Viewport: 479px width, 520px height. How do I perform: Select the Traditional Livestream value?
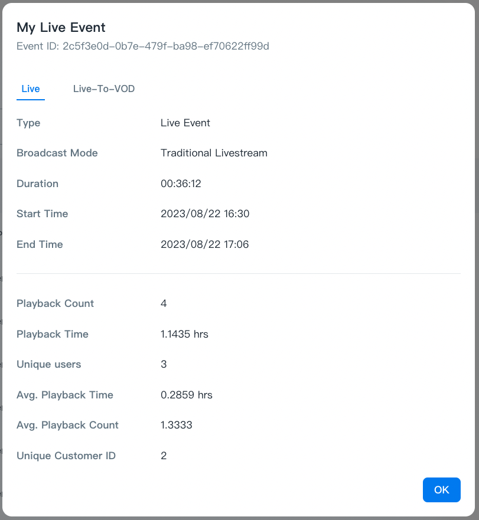[214, 153]
